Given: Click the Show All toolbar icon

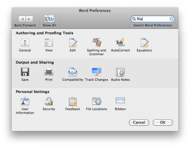Looking at the screenshot, I should tap(50, 19).
